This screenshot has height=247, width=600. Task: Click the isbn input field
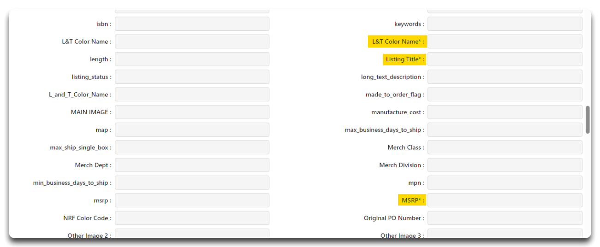point(192,24)
